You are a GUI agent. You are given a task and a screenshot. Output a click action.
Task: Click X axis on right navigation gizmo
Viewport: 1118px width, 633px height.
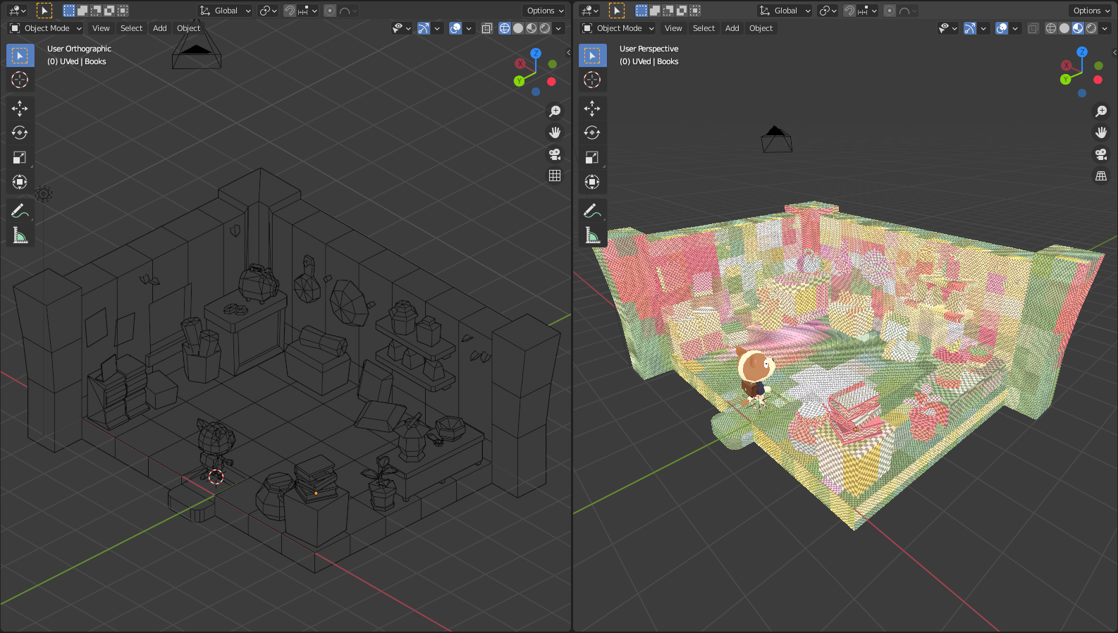(1067, 66)
